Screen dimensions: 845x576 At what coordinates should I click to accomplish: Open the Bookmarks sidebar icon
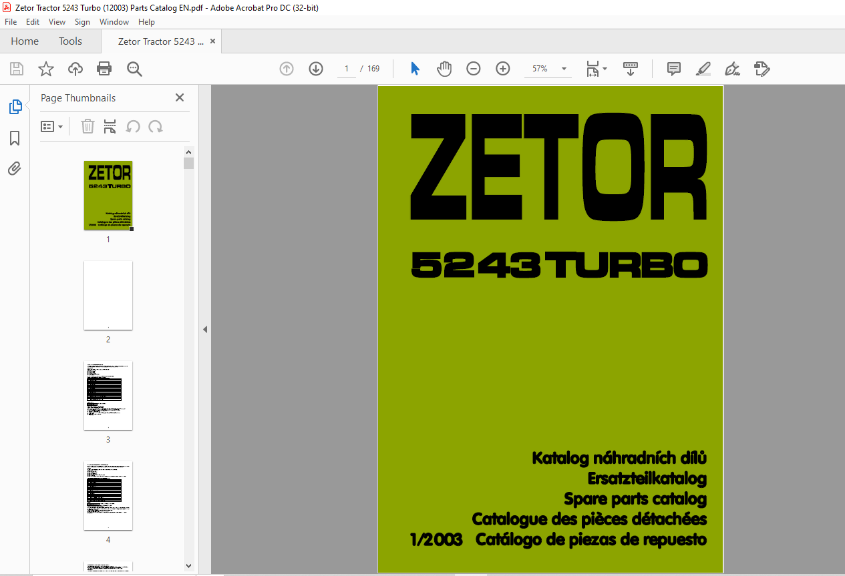[x=15, y=138]
